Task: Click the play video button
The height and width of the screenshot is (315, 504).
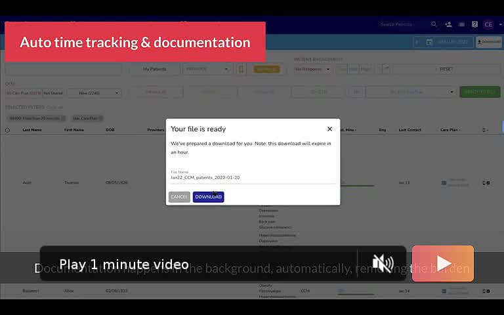Action: pos(442,263)
